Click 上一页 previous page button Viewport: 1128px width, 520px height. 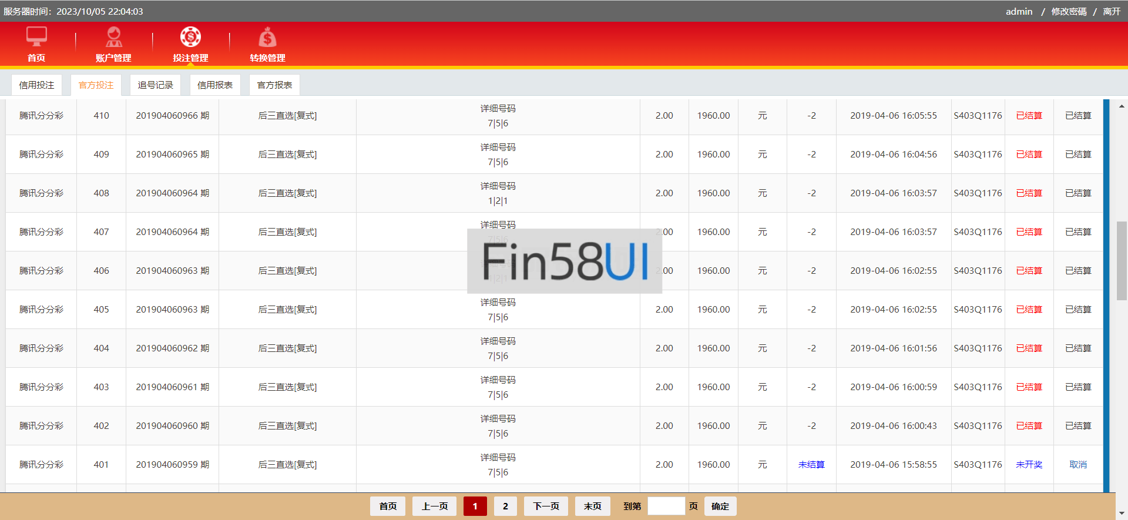click(434, 506)
